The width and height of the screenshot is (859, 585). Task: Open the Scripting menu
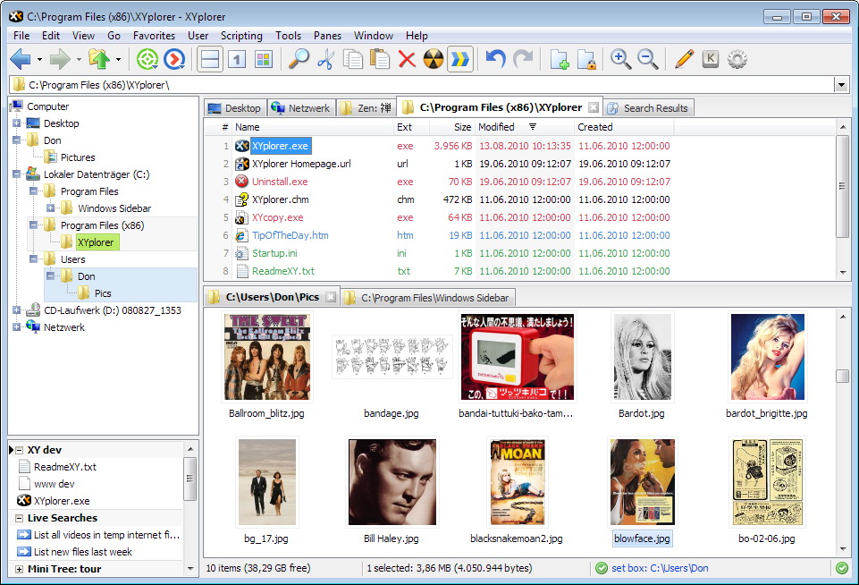241,36
